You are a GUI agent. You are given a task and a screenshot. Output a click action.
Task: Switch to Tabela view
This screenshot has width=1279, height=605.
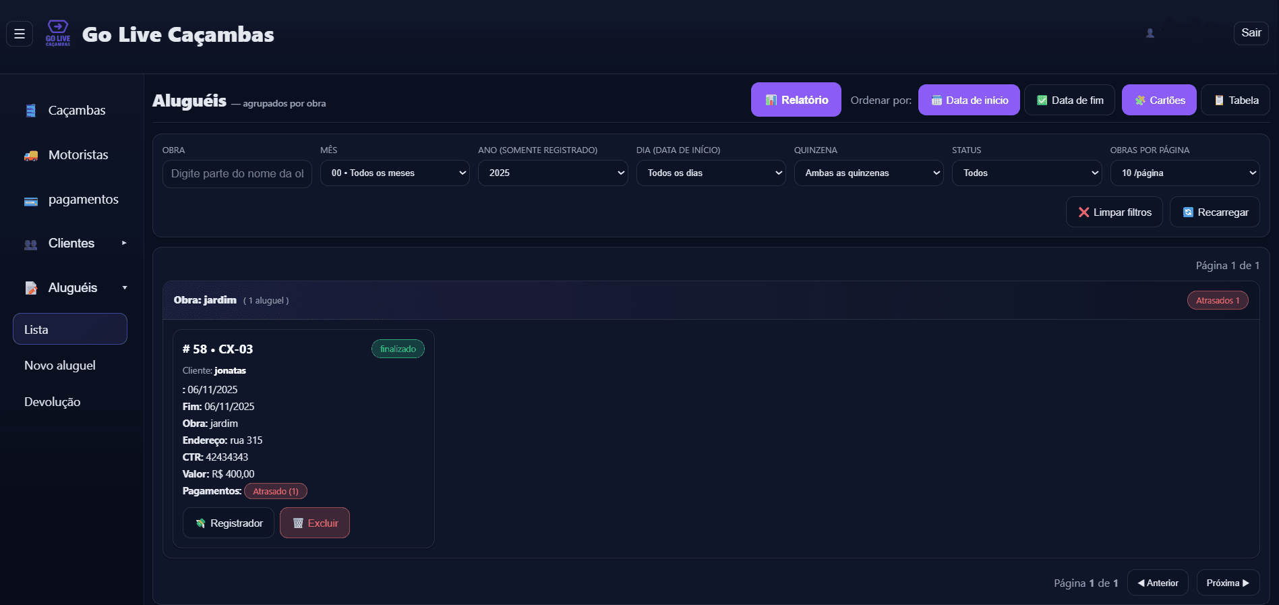click(1235, 100)
